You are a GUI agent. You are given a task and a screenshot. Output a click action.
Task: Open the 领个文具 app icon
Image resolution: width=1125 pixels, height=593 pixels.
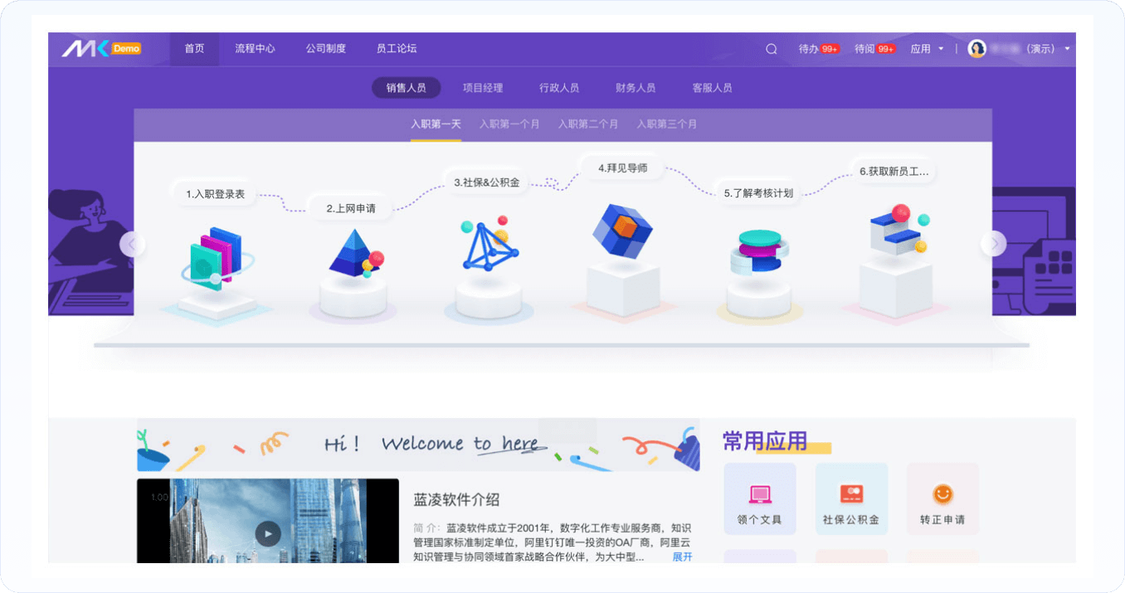pyautogui.click(x=759, y=495)
